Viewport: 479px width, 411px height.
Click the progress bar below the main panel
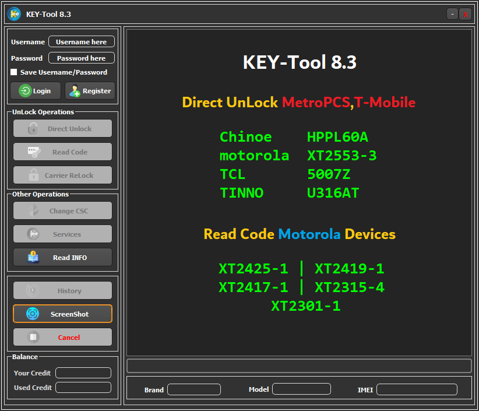pos(300,366)
